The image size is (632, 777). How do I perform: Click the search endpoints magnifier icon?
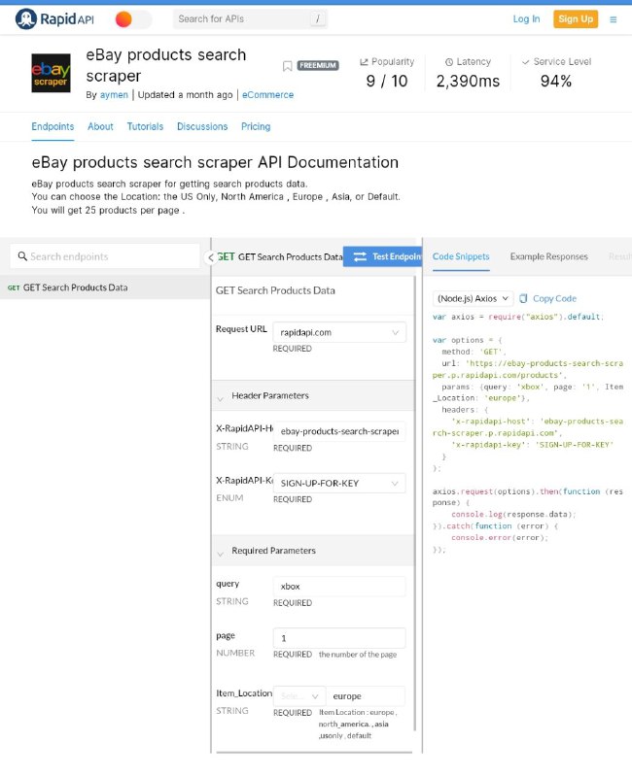tap(22, 256)
